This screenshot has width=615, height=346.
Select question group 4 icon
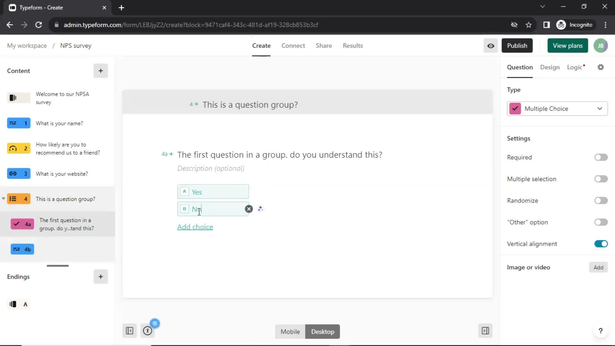(x=19, y=199)
